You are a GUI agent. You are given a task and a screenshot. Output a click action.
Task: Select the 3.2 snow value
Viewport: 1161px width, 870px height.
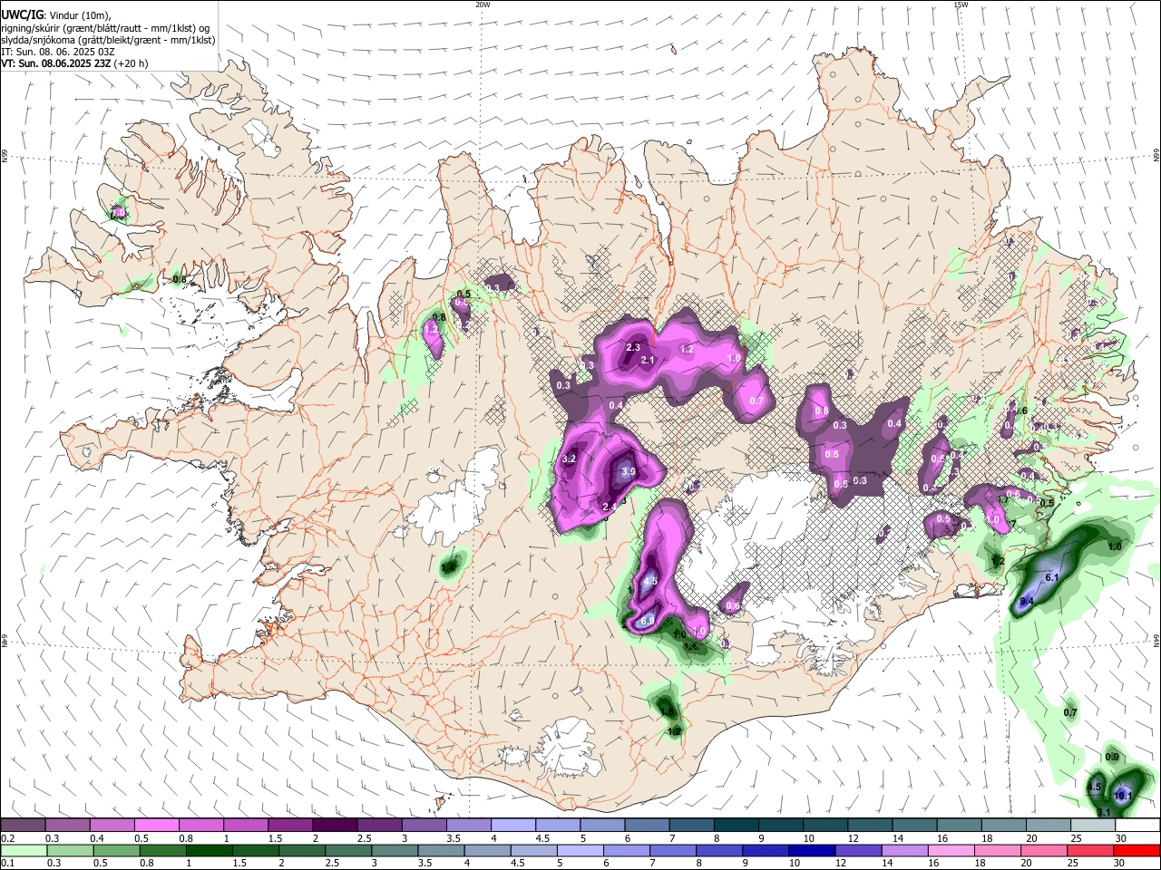click(x=569, y=459)
